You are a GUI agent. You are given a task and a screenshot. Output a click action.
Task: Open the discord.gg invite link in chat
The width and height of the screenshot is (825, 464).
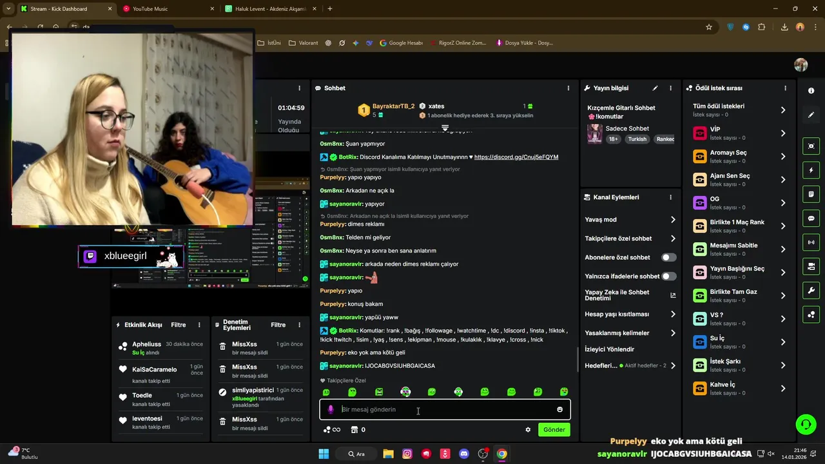(x=516, y=157)
